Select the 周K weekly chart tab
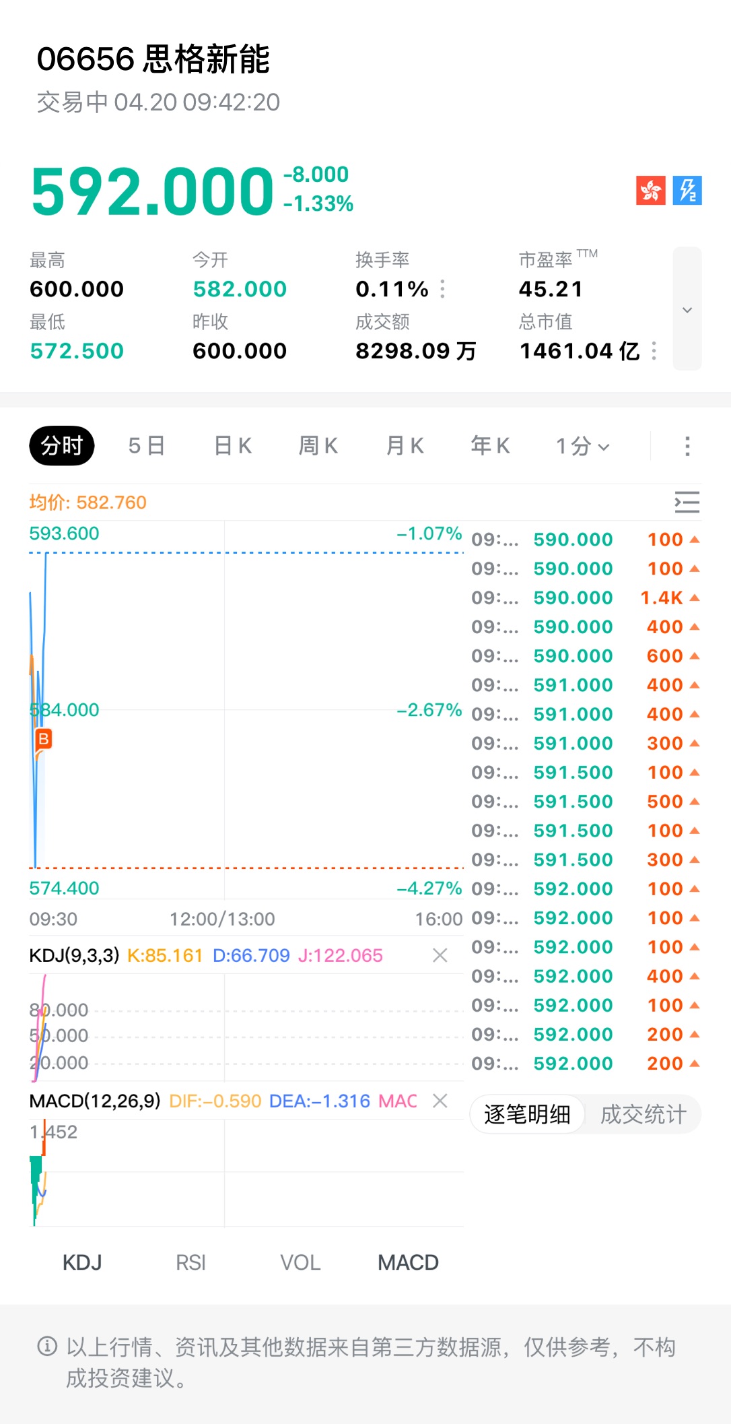Screen dimensions: 731x1424 pyautogui.click(x=318, y=446)
